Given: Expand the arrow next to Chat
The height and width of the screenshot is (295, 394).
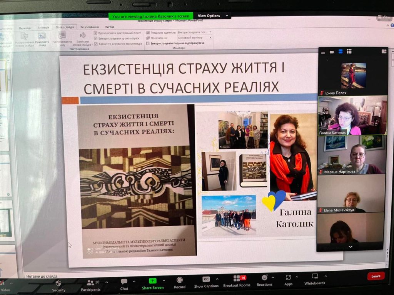Looking at the screenshot, I should (x=134, y=282).
